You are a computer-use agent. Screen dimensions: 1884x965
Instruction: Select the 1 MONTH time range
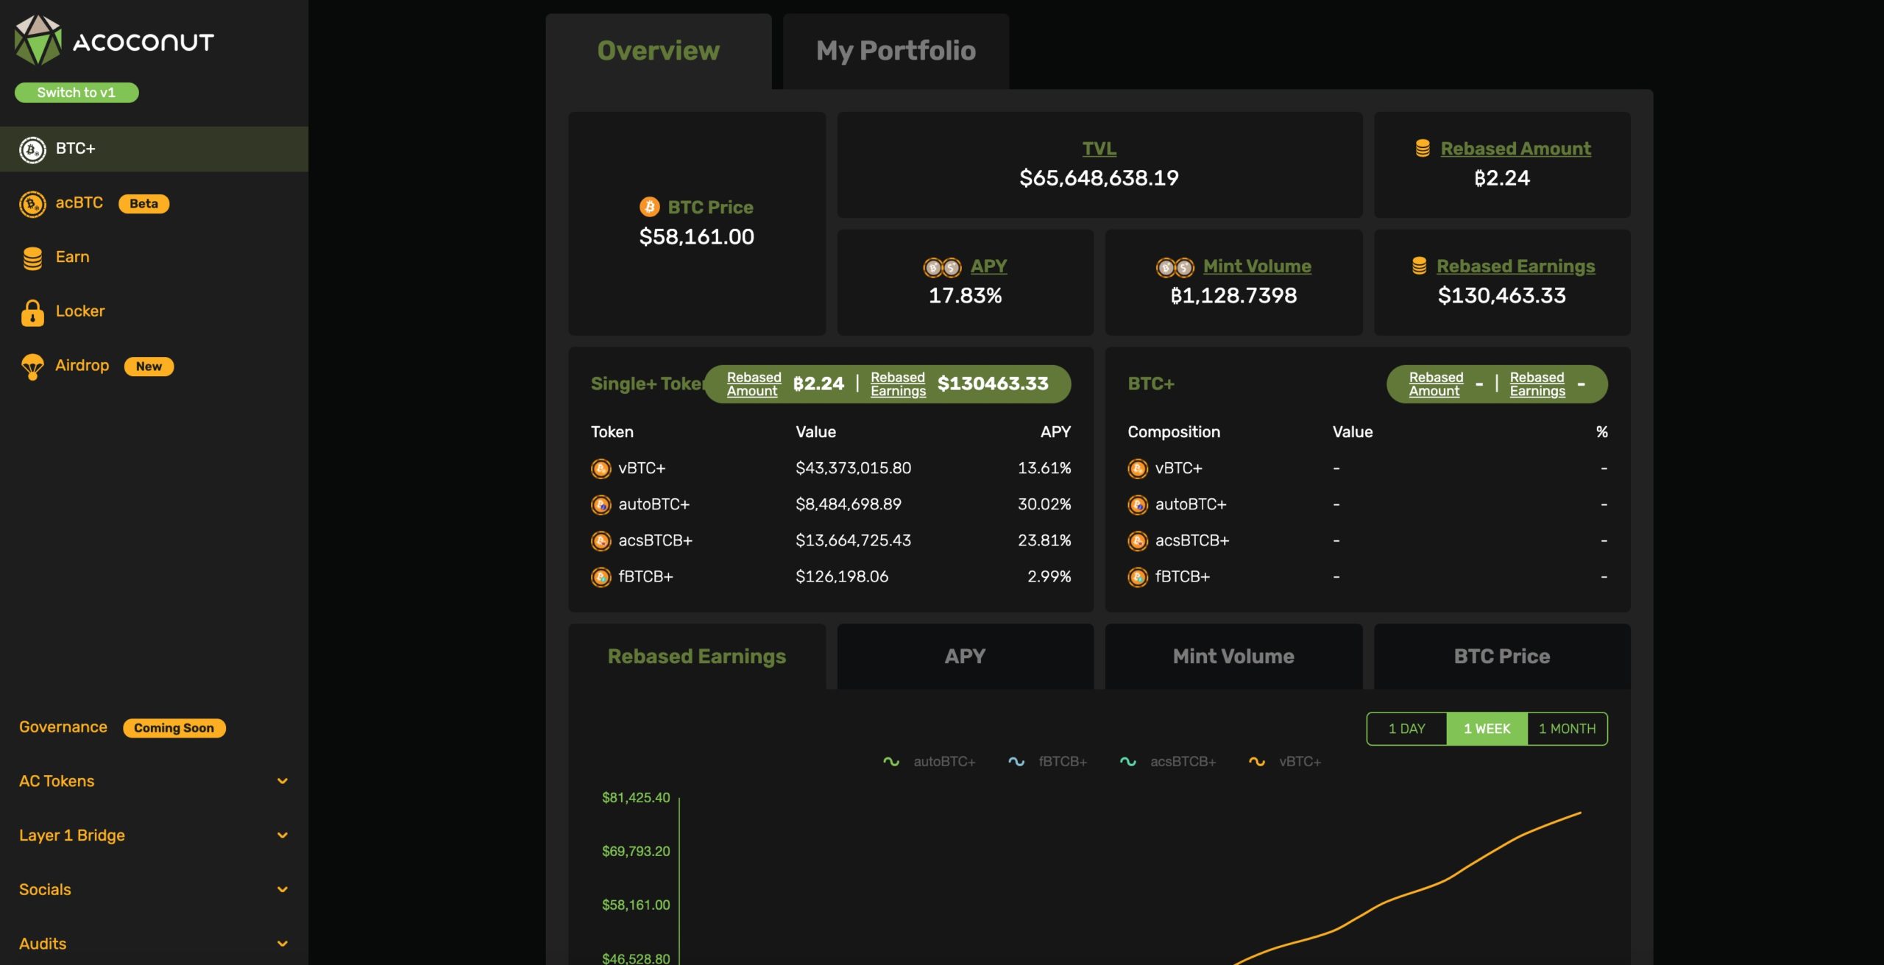point(1567,729)
